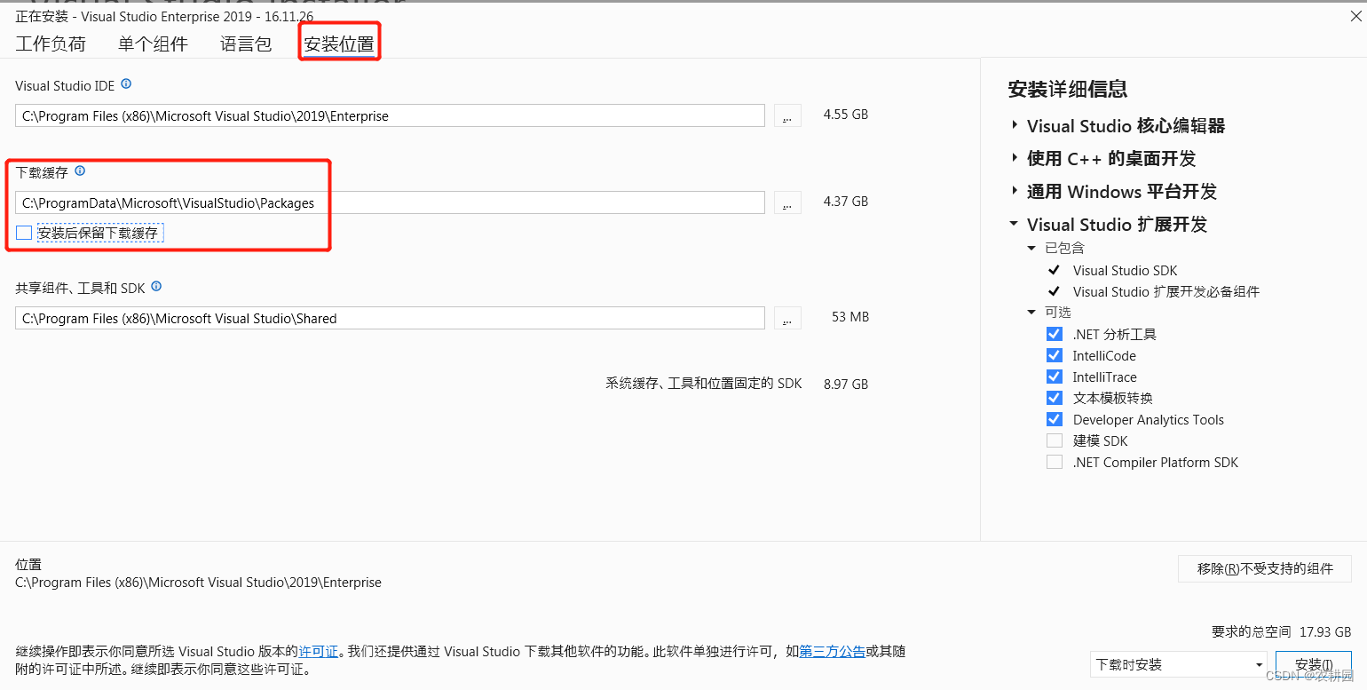This screenshot has height=690, width=1367.
Task: Select Visual Studio 扩展开发必备组件 item
Action: [1166, 291]
